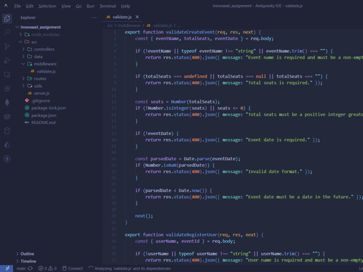
Task: Click the remote window icon in the status bar
Action: click(x=7, y=268)
